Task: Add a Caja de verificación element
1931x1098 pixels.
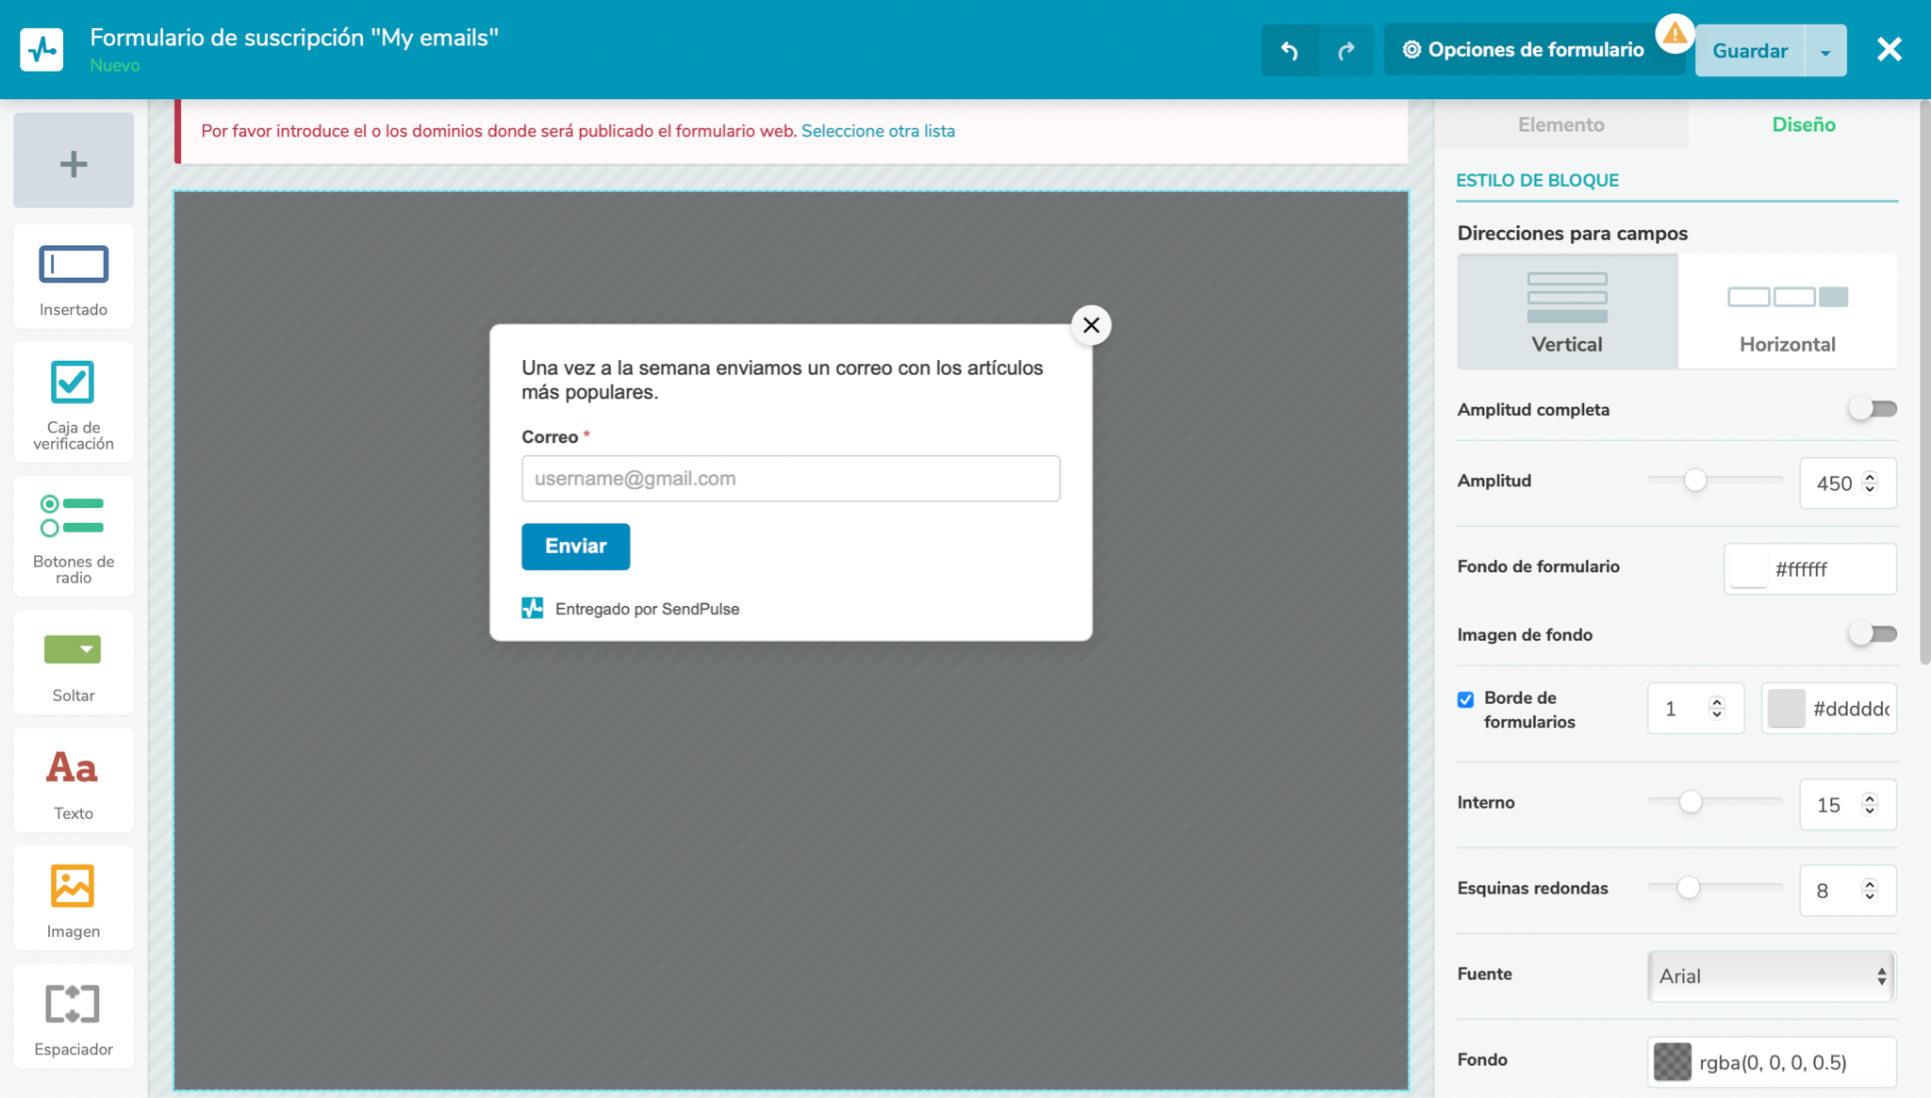Action: [x=74, y=403]
